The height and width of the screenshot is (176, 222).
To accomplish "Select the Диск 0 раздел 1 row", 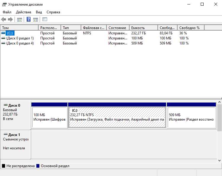I will pyautogui.click(x=95, y=38).
